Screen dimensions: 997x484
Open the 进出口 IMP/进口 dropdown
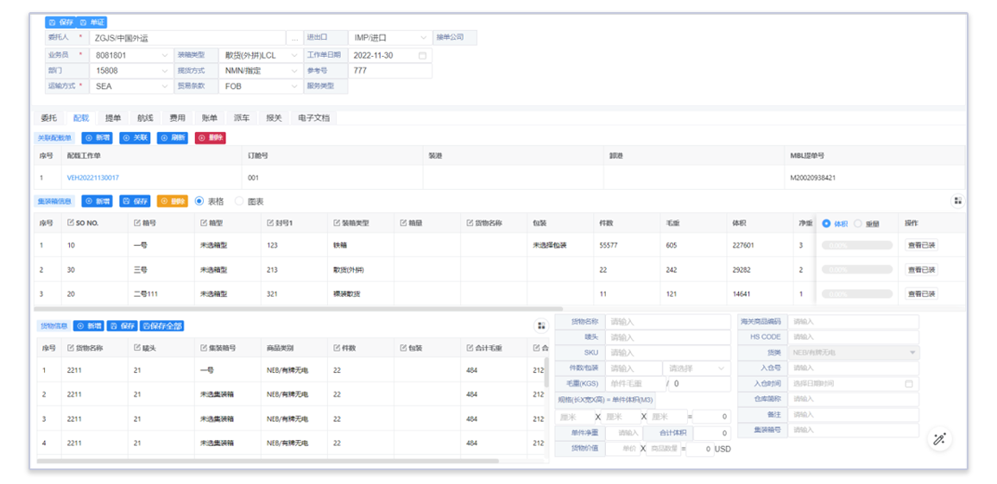pyautogui.click(x=390, y=38)
